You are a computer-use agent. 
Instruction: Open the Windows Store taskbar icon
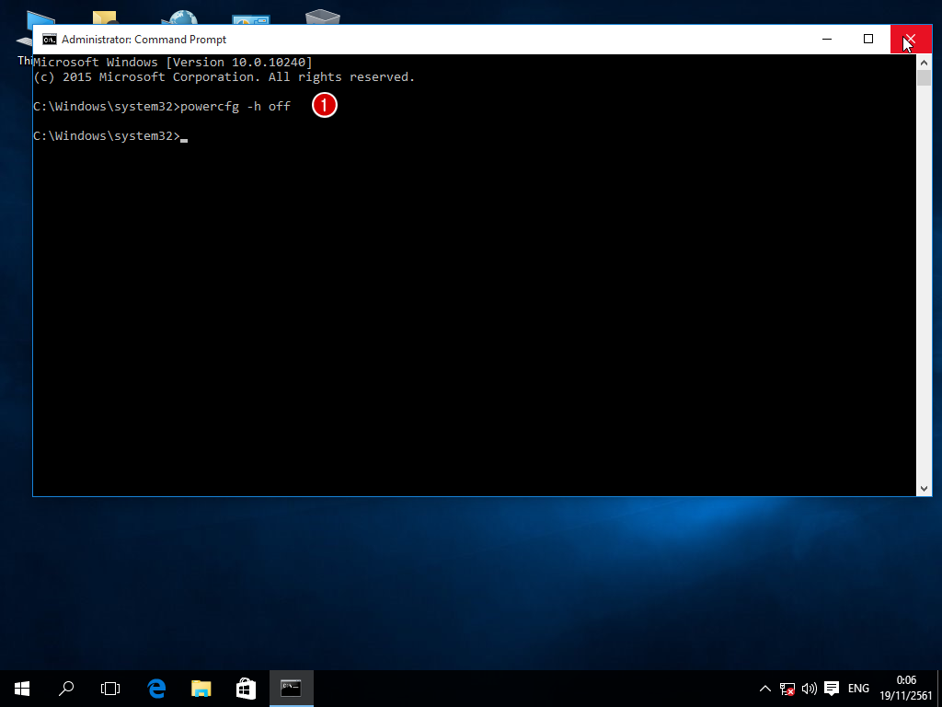tap(246, 688)
